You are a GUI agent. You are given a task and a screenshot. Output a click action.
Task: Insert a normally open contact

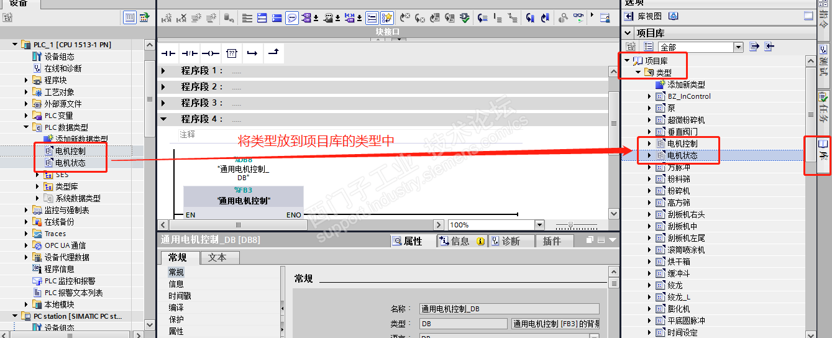(168, 53)
